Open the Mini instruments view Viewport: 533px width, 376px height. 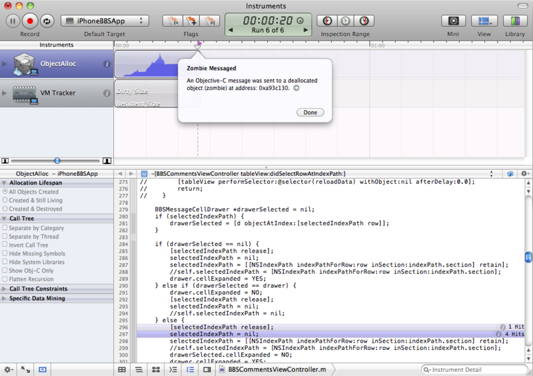click(x=453, y=21)
